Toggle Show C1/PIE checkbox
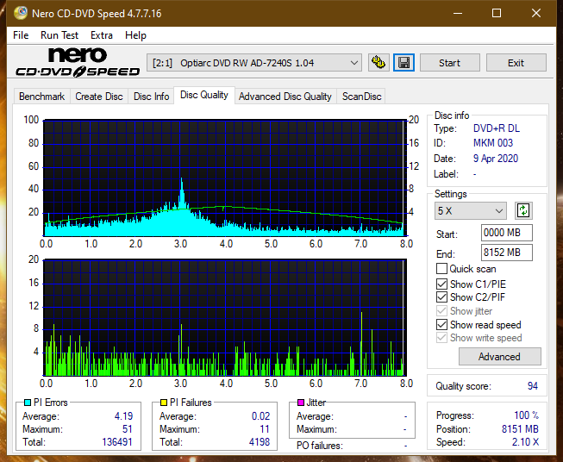Viewport: 563px width, 462px height. 442,284
